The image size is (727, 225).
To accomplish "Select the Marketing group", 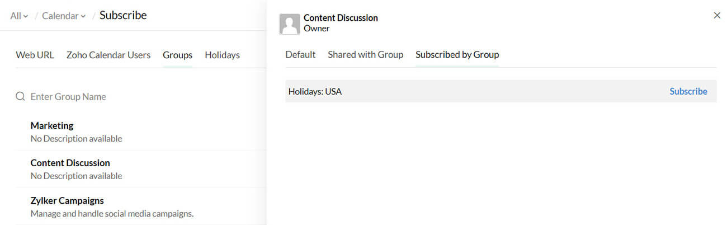I will point(52,125).
